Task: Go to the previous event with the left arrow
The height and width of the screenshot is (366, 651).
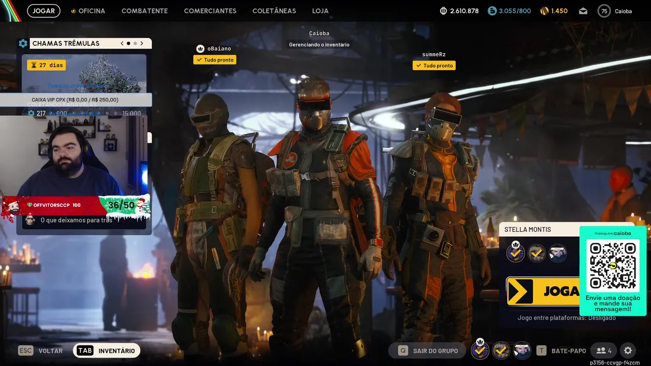Action: pos(122,43)
